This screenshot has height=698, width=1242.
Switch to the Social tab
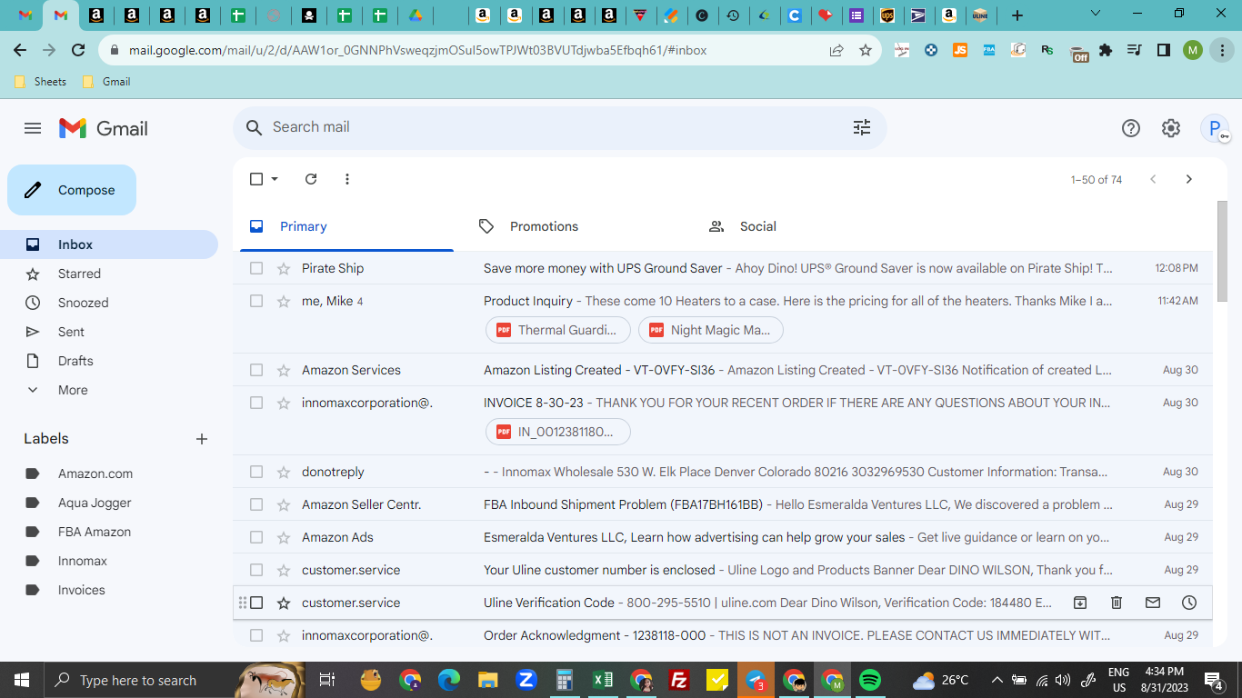point(806,226)
